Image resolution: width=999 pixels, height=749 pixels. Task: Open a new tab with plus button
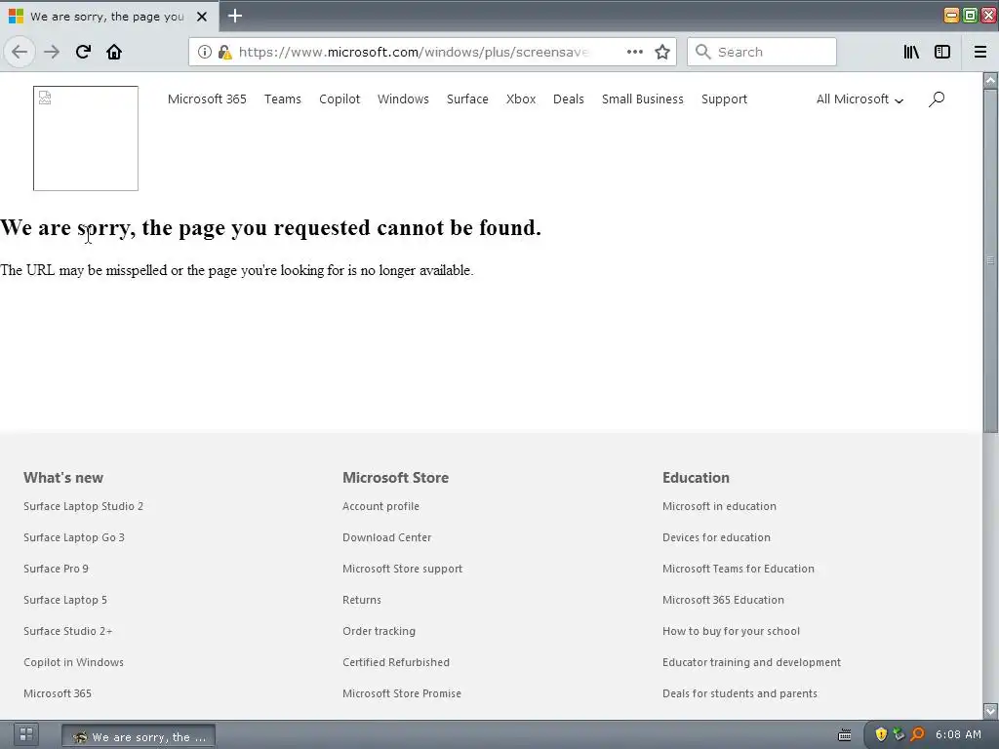[x=234, y=16]
